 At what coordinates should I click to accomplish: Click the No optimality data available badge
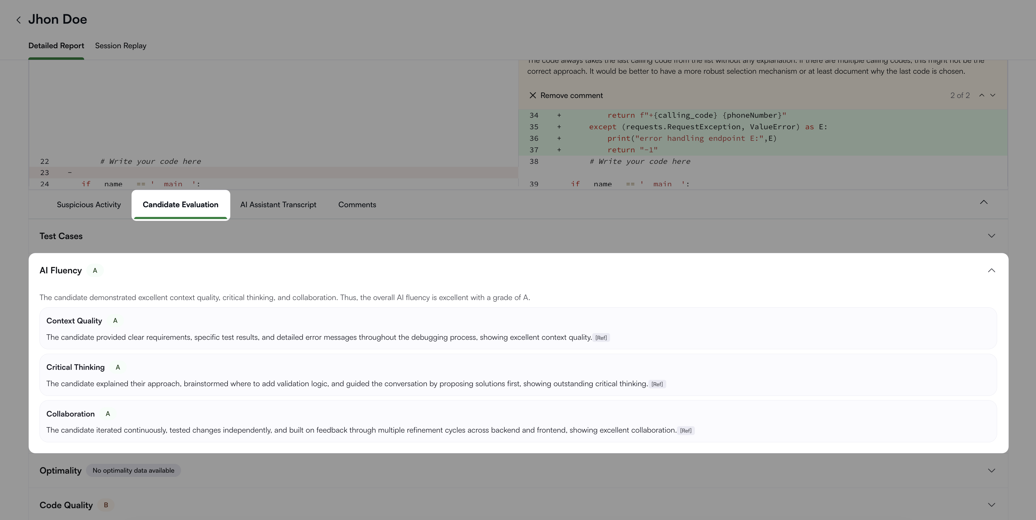coord(133,471)
